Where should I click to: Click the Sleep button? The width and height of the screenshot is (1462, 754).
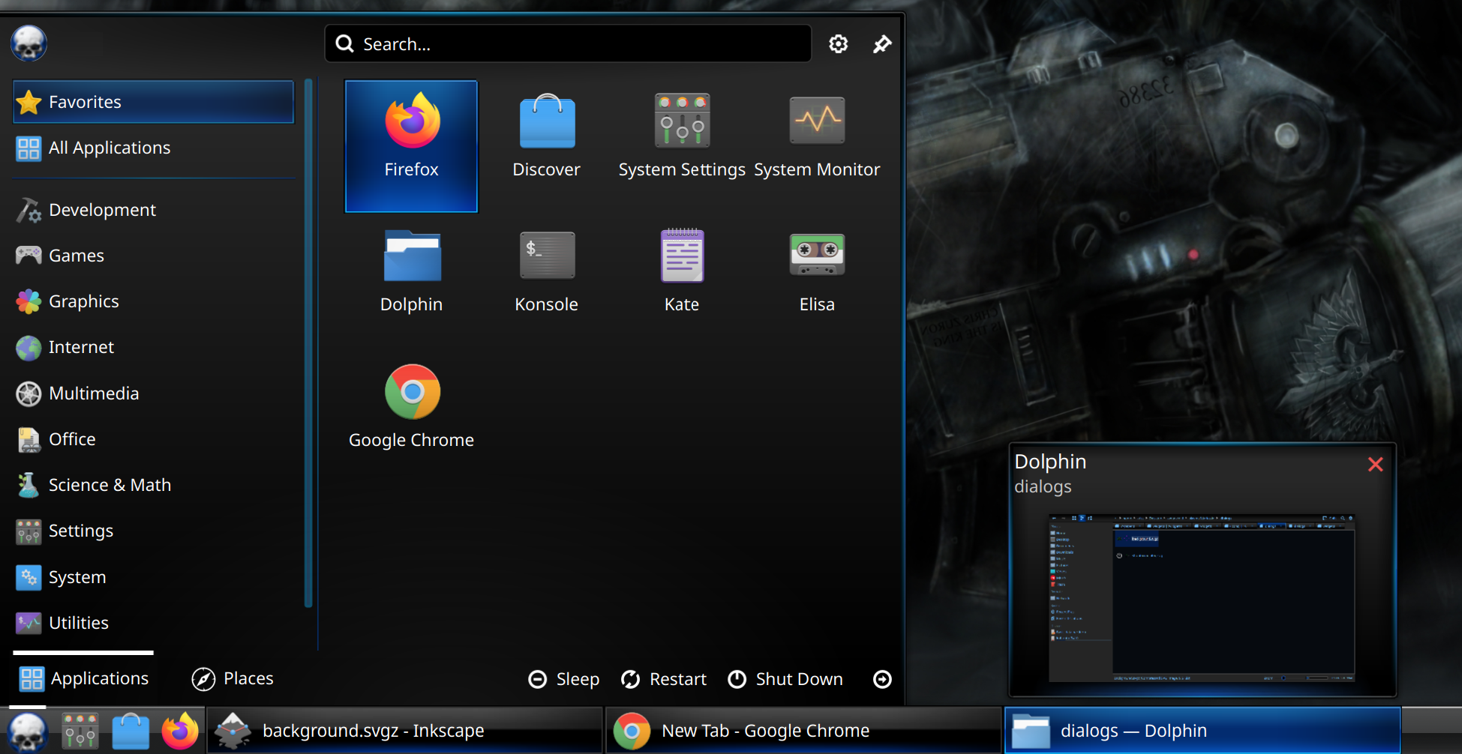click(564, 679)
